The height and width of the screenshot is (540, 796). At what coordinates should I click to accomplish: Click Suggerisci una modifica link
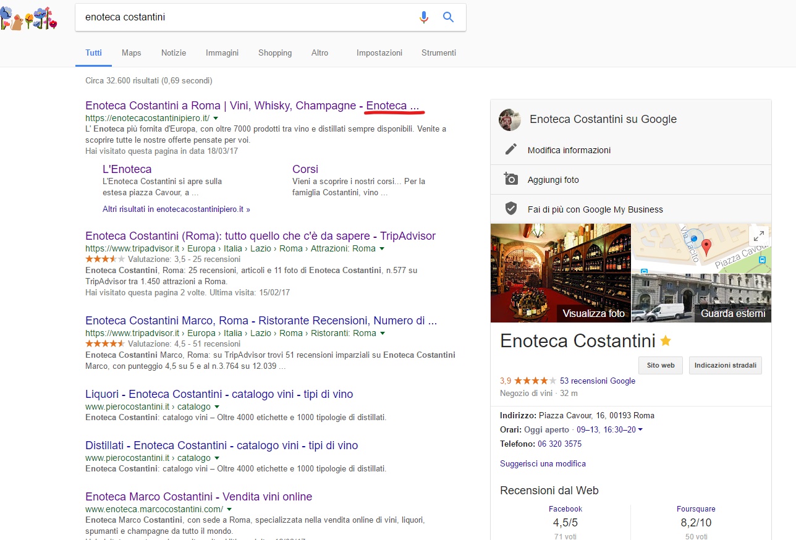pyautogui.click(x=543, y=463)
